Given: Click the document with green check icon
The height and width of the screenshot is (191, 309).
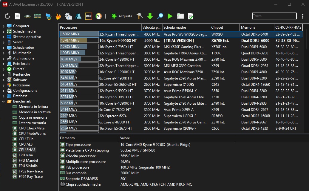Looking at the screenshot, I should coord(191,16).
